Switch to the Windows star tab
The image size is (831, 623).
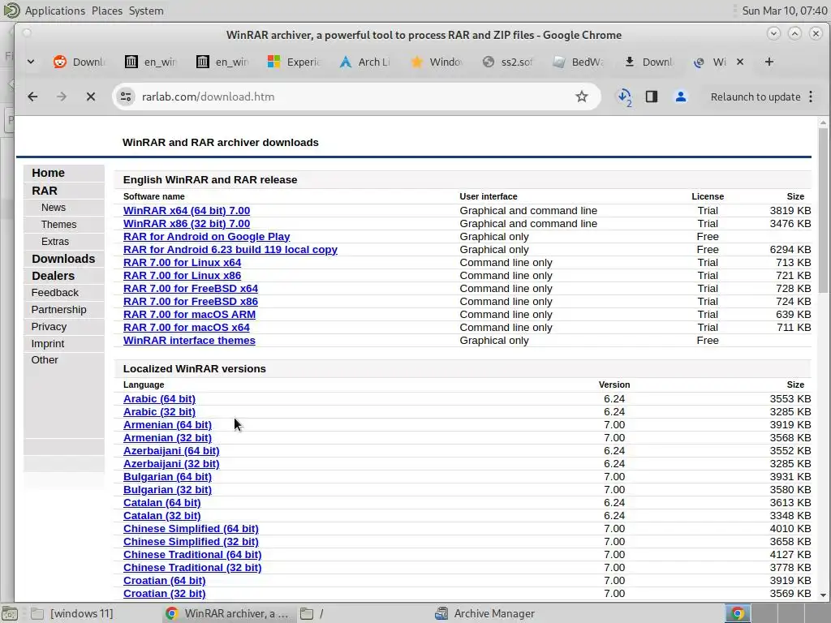[437, 62]
